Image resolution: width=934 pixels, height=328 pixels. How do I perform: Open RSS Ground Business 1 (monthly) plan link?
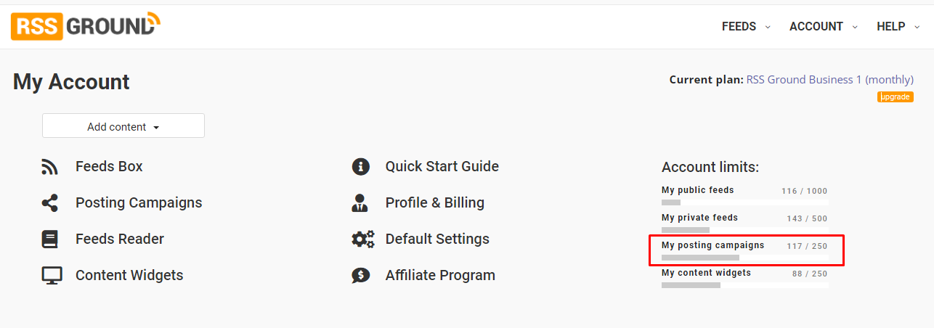tap(830, 80)
